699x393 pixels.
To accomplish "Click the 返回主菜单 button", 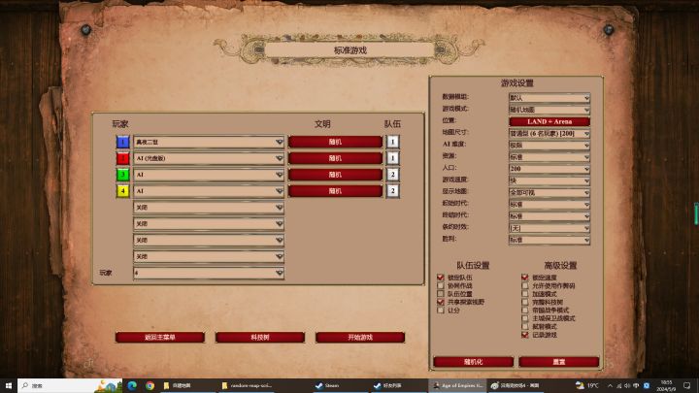I will pos(160,338).
